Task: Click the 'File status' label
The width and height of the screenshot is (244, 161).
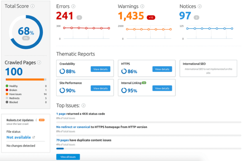Action: pyautogui.click(x=13, y=132)
